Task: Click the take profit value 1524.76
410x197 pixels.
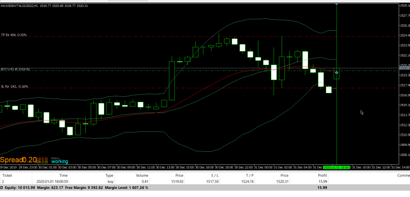Action: [x=247, y=181]
